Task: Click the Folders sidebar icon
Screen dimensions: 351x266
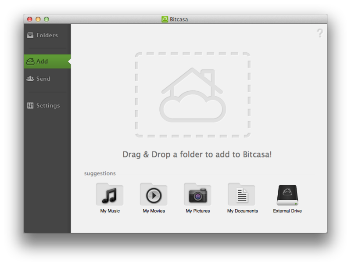Action: click(30, 35)
